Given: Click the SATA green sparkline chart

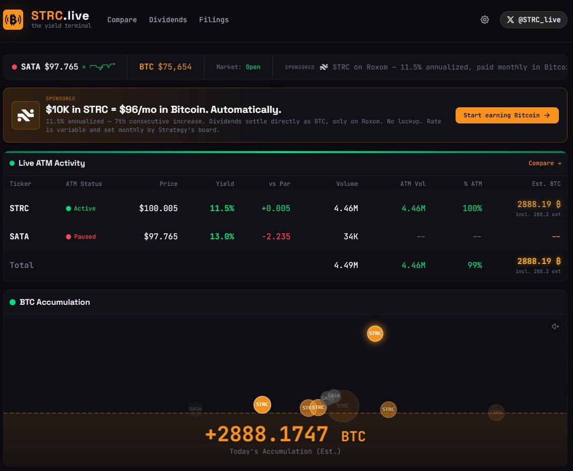Looking at the screenshot, I should [102, 66].
